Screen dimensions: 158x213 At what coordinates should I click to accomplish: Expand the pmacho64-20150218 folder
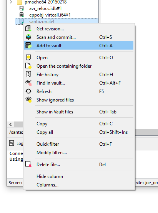(11, 2)
